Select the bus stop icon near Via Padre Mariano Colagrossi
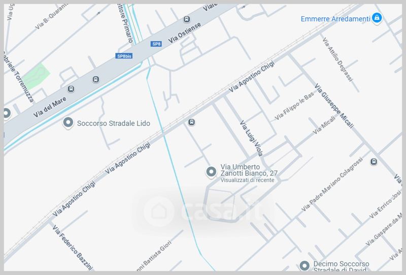The height and width of the screenshot is (275, 406). click(x=374, y=162)
